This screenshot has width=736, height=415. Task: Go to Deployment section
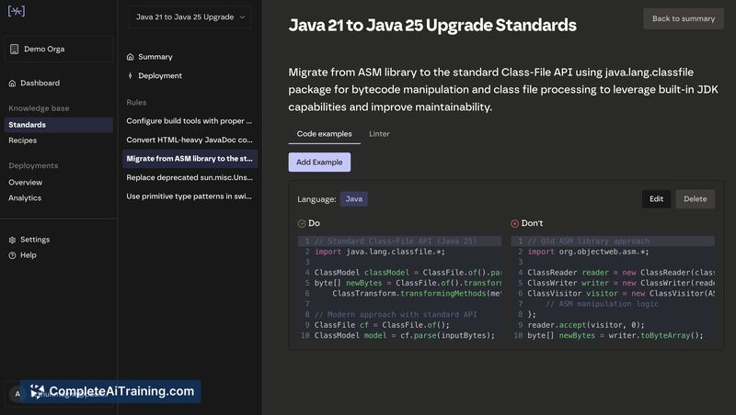pos(190,75)
